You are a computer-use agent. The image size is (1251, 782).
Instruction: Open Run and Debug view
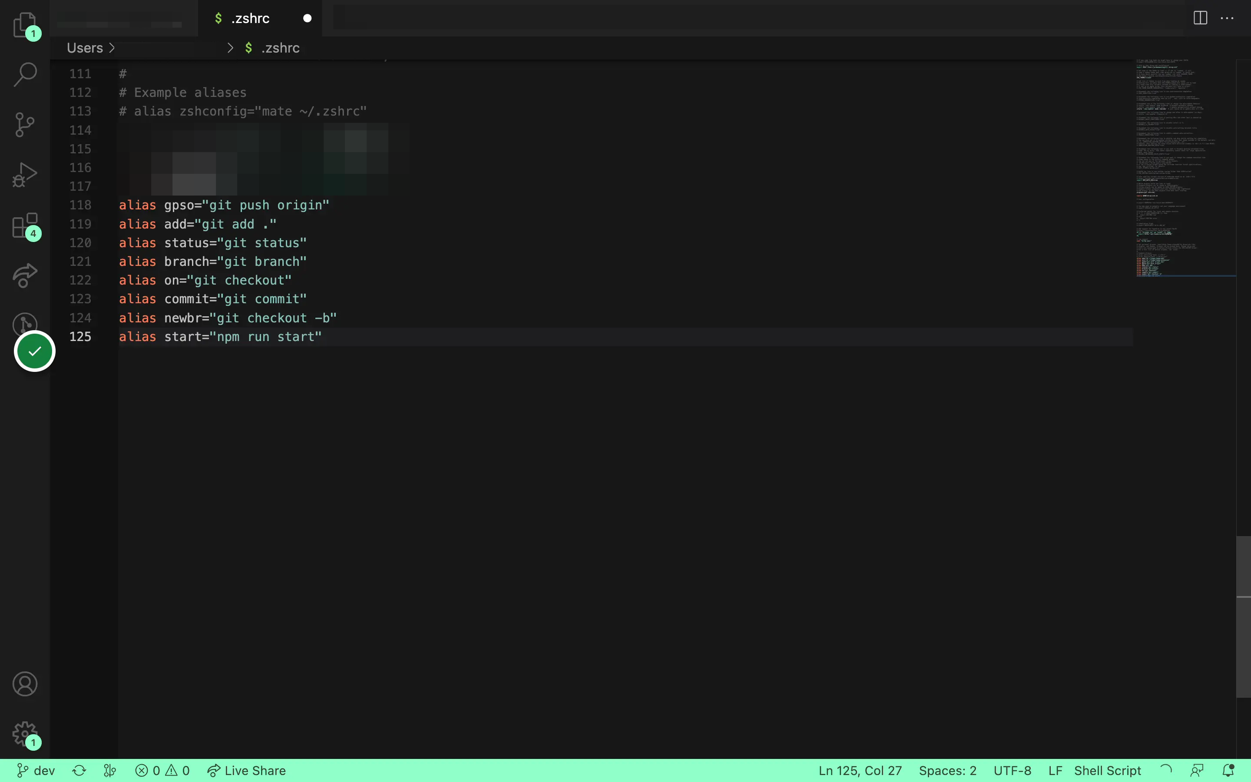point(25,174)
